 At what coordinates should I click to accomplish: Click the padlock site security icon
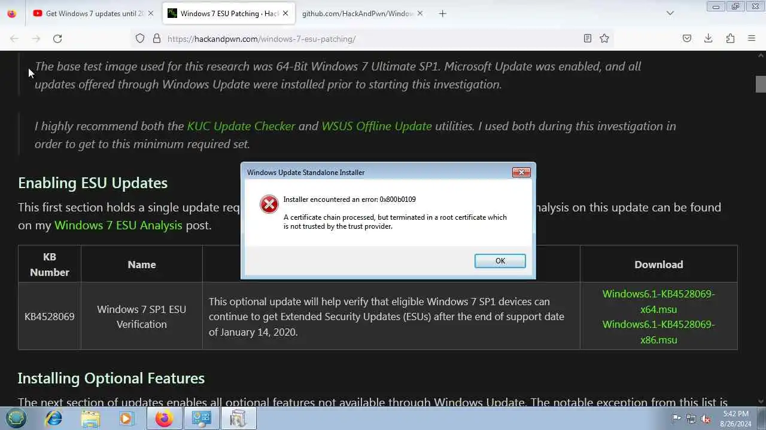(x=157, y=39)
